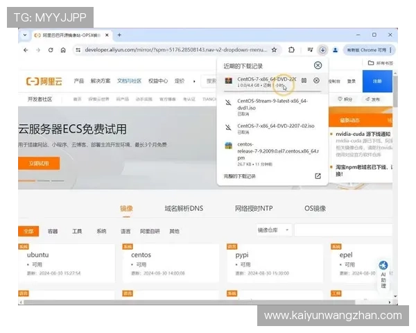Go to browser home icon
Viewport: 416px width, 333px height.
[63, 50]
